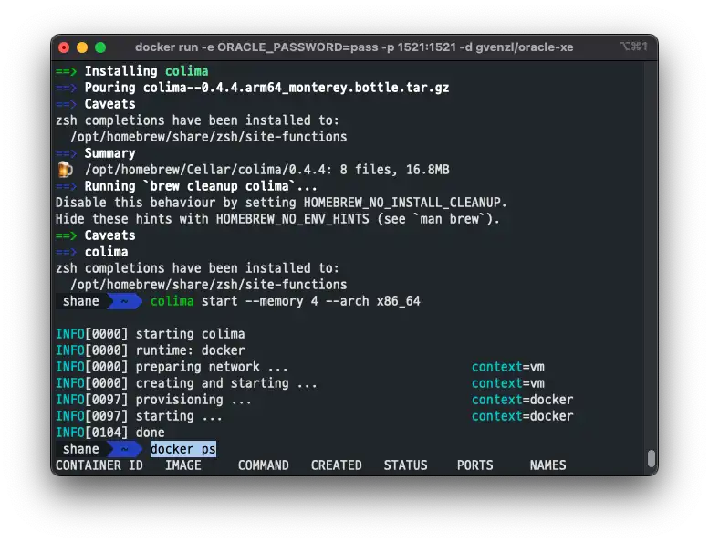Click the window title docker run command
The image size is (709, 543).
point(354,47)
